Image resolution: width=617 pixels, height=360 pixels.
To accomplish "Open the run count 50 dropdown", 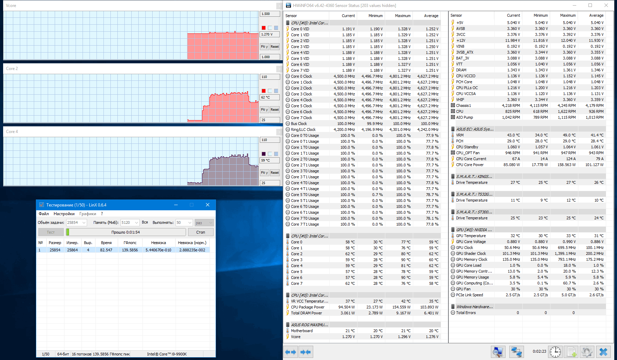I will point(190,222).
